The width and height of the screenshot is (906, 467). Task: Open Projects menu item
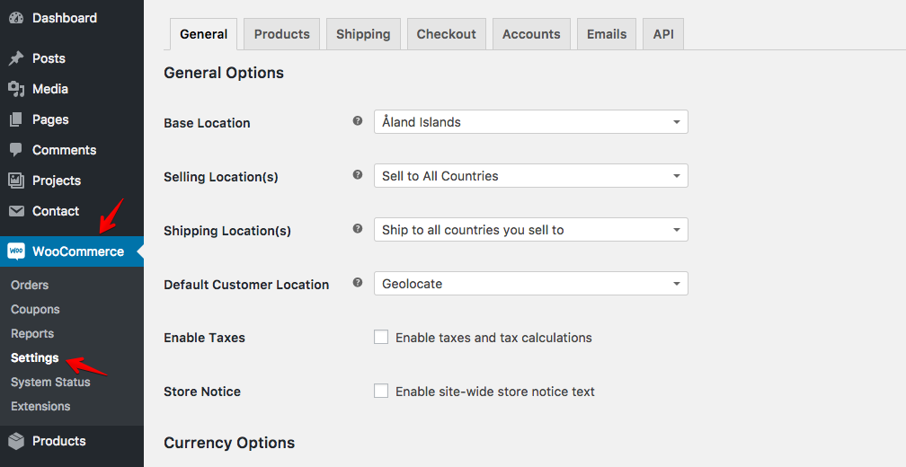[x=57, y=181]
